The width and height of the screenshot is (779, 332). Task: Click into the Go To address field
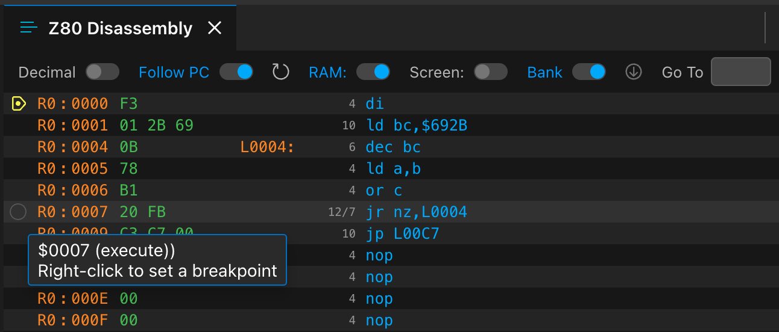(741, 72)
